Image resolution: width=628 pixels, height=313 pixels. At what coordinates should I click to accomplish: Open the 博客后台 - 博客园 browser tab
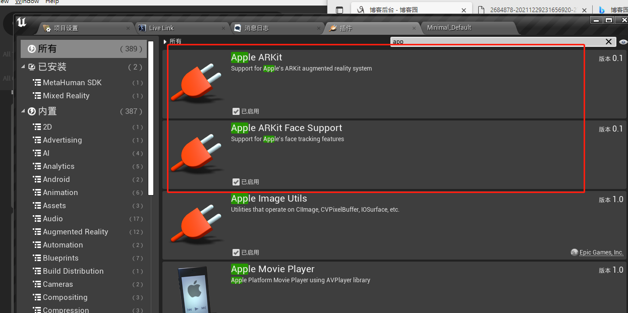412,10
